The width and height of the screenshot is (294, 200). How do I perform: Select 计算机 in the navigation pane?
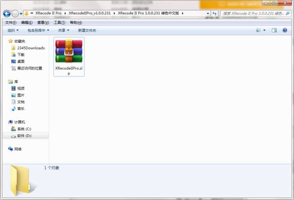(20, 122)
